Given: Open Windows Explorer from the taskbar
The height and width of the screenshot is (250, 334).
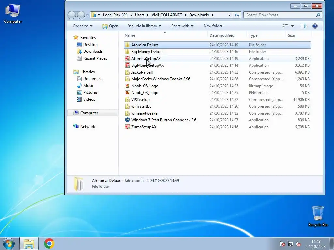Looking at the screenshot, I should 29,243.
